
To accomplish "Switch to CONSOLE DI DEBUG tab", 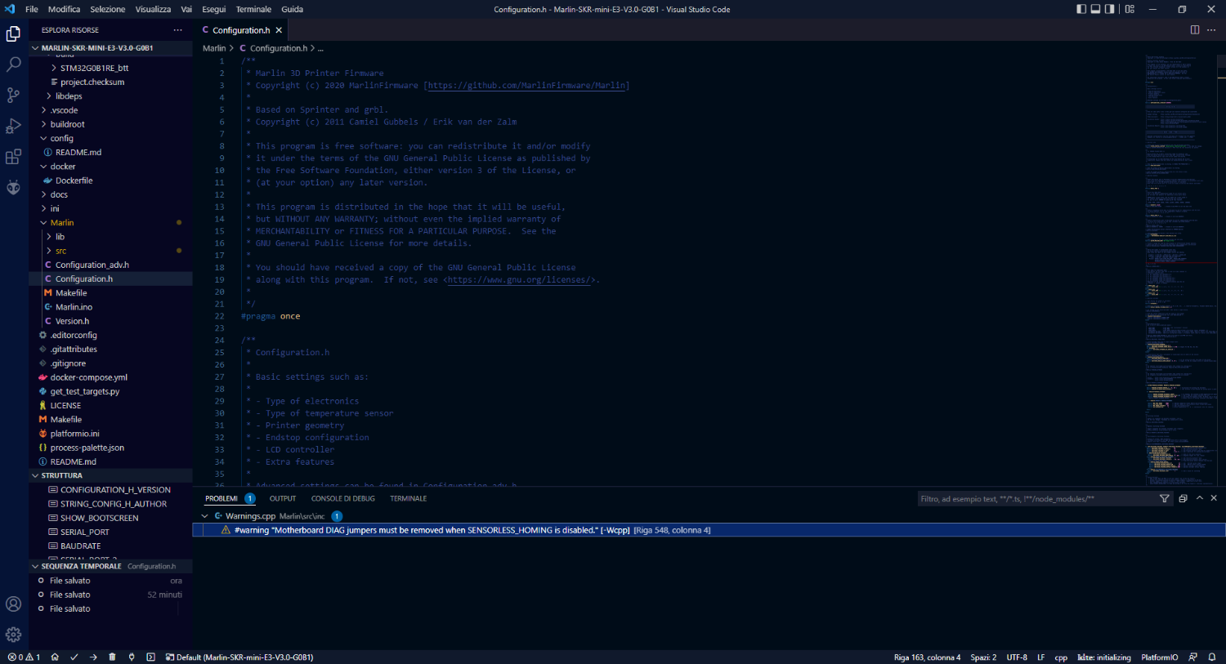I will (343, 498).
